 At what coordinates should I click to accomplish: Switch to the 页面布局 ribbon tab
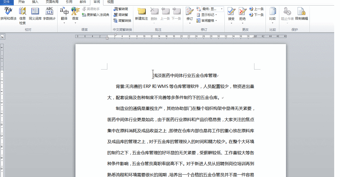tap(52, 2)
